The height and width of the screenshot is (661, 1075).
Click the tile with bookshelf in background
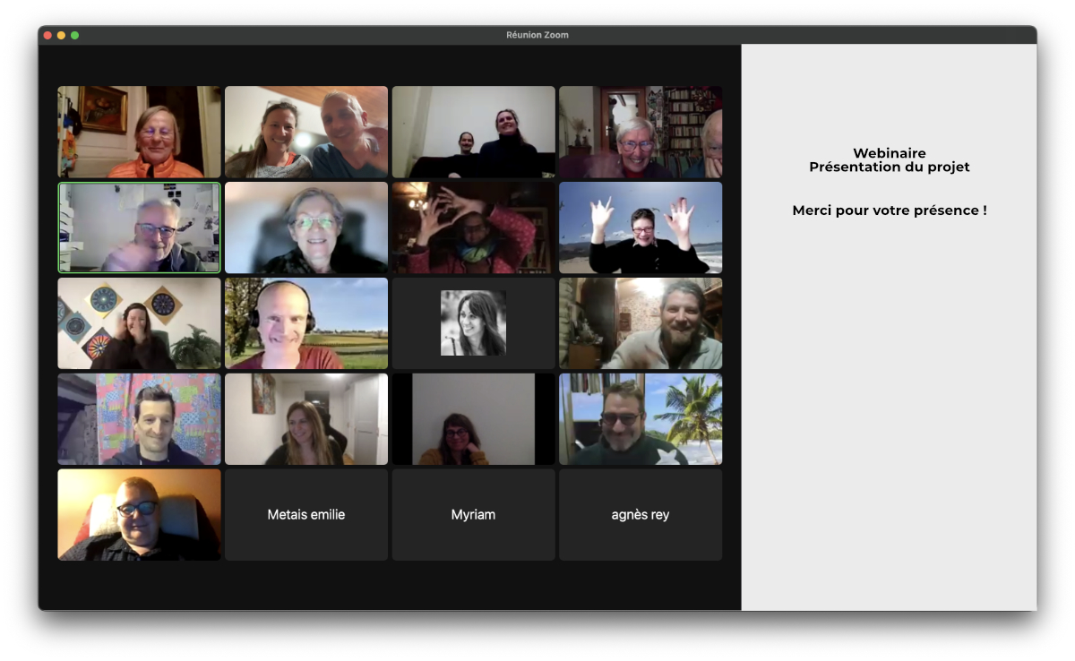[641, 132]
